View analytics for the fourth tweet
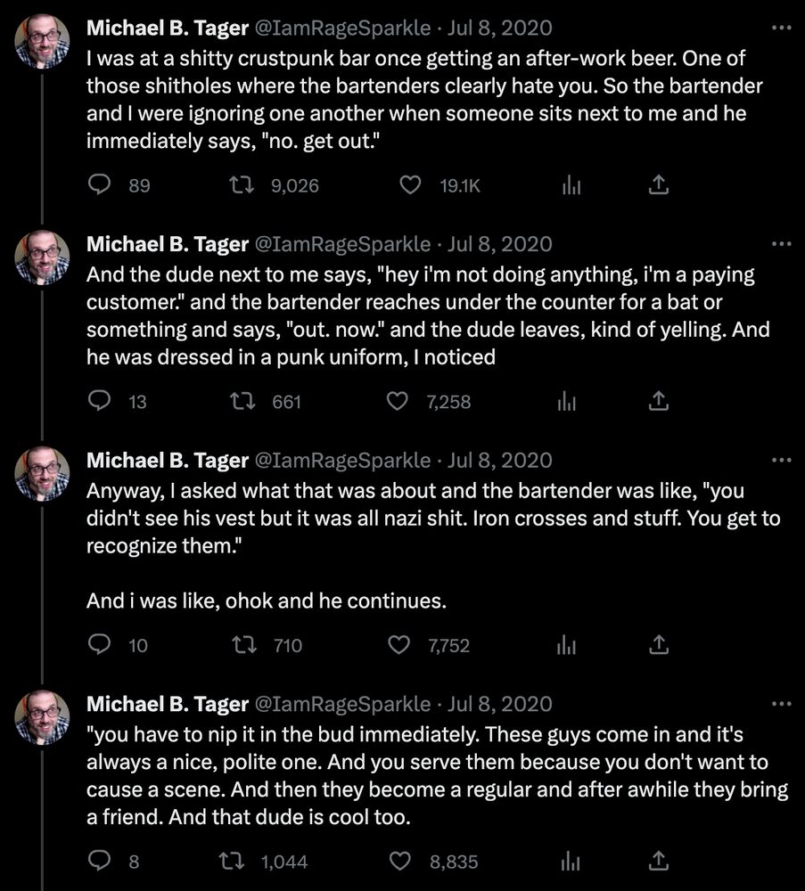The height and width of the screenshot is (891, 805). click(568, 861)
